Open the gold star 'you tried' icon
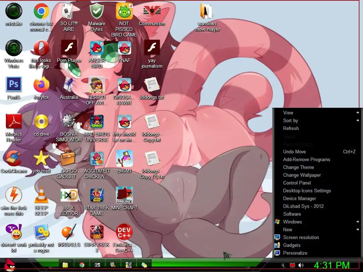Image resolution: width=363 pixels, height=272 pixels. click(x=41, y=161)
